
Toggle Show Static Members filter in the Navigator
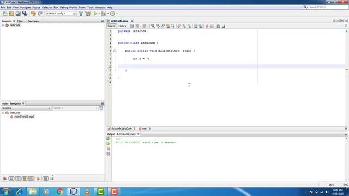coord(18,179)
